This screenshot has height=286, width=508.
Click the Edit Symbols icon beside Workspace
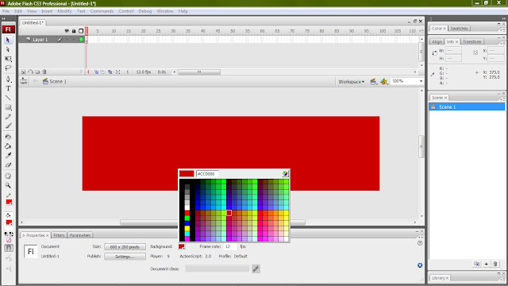pos(384,81)
